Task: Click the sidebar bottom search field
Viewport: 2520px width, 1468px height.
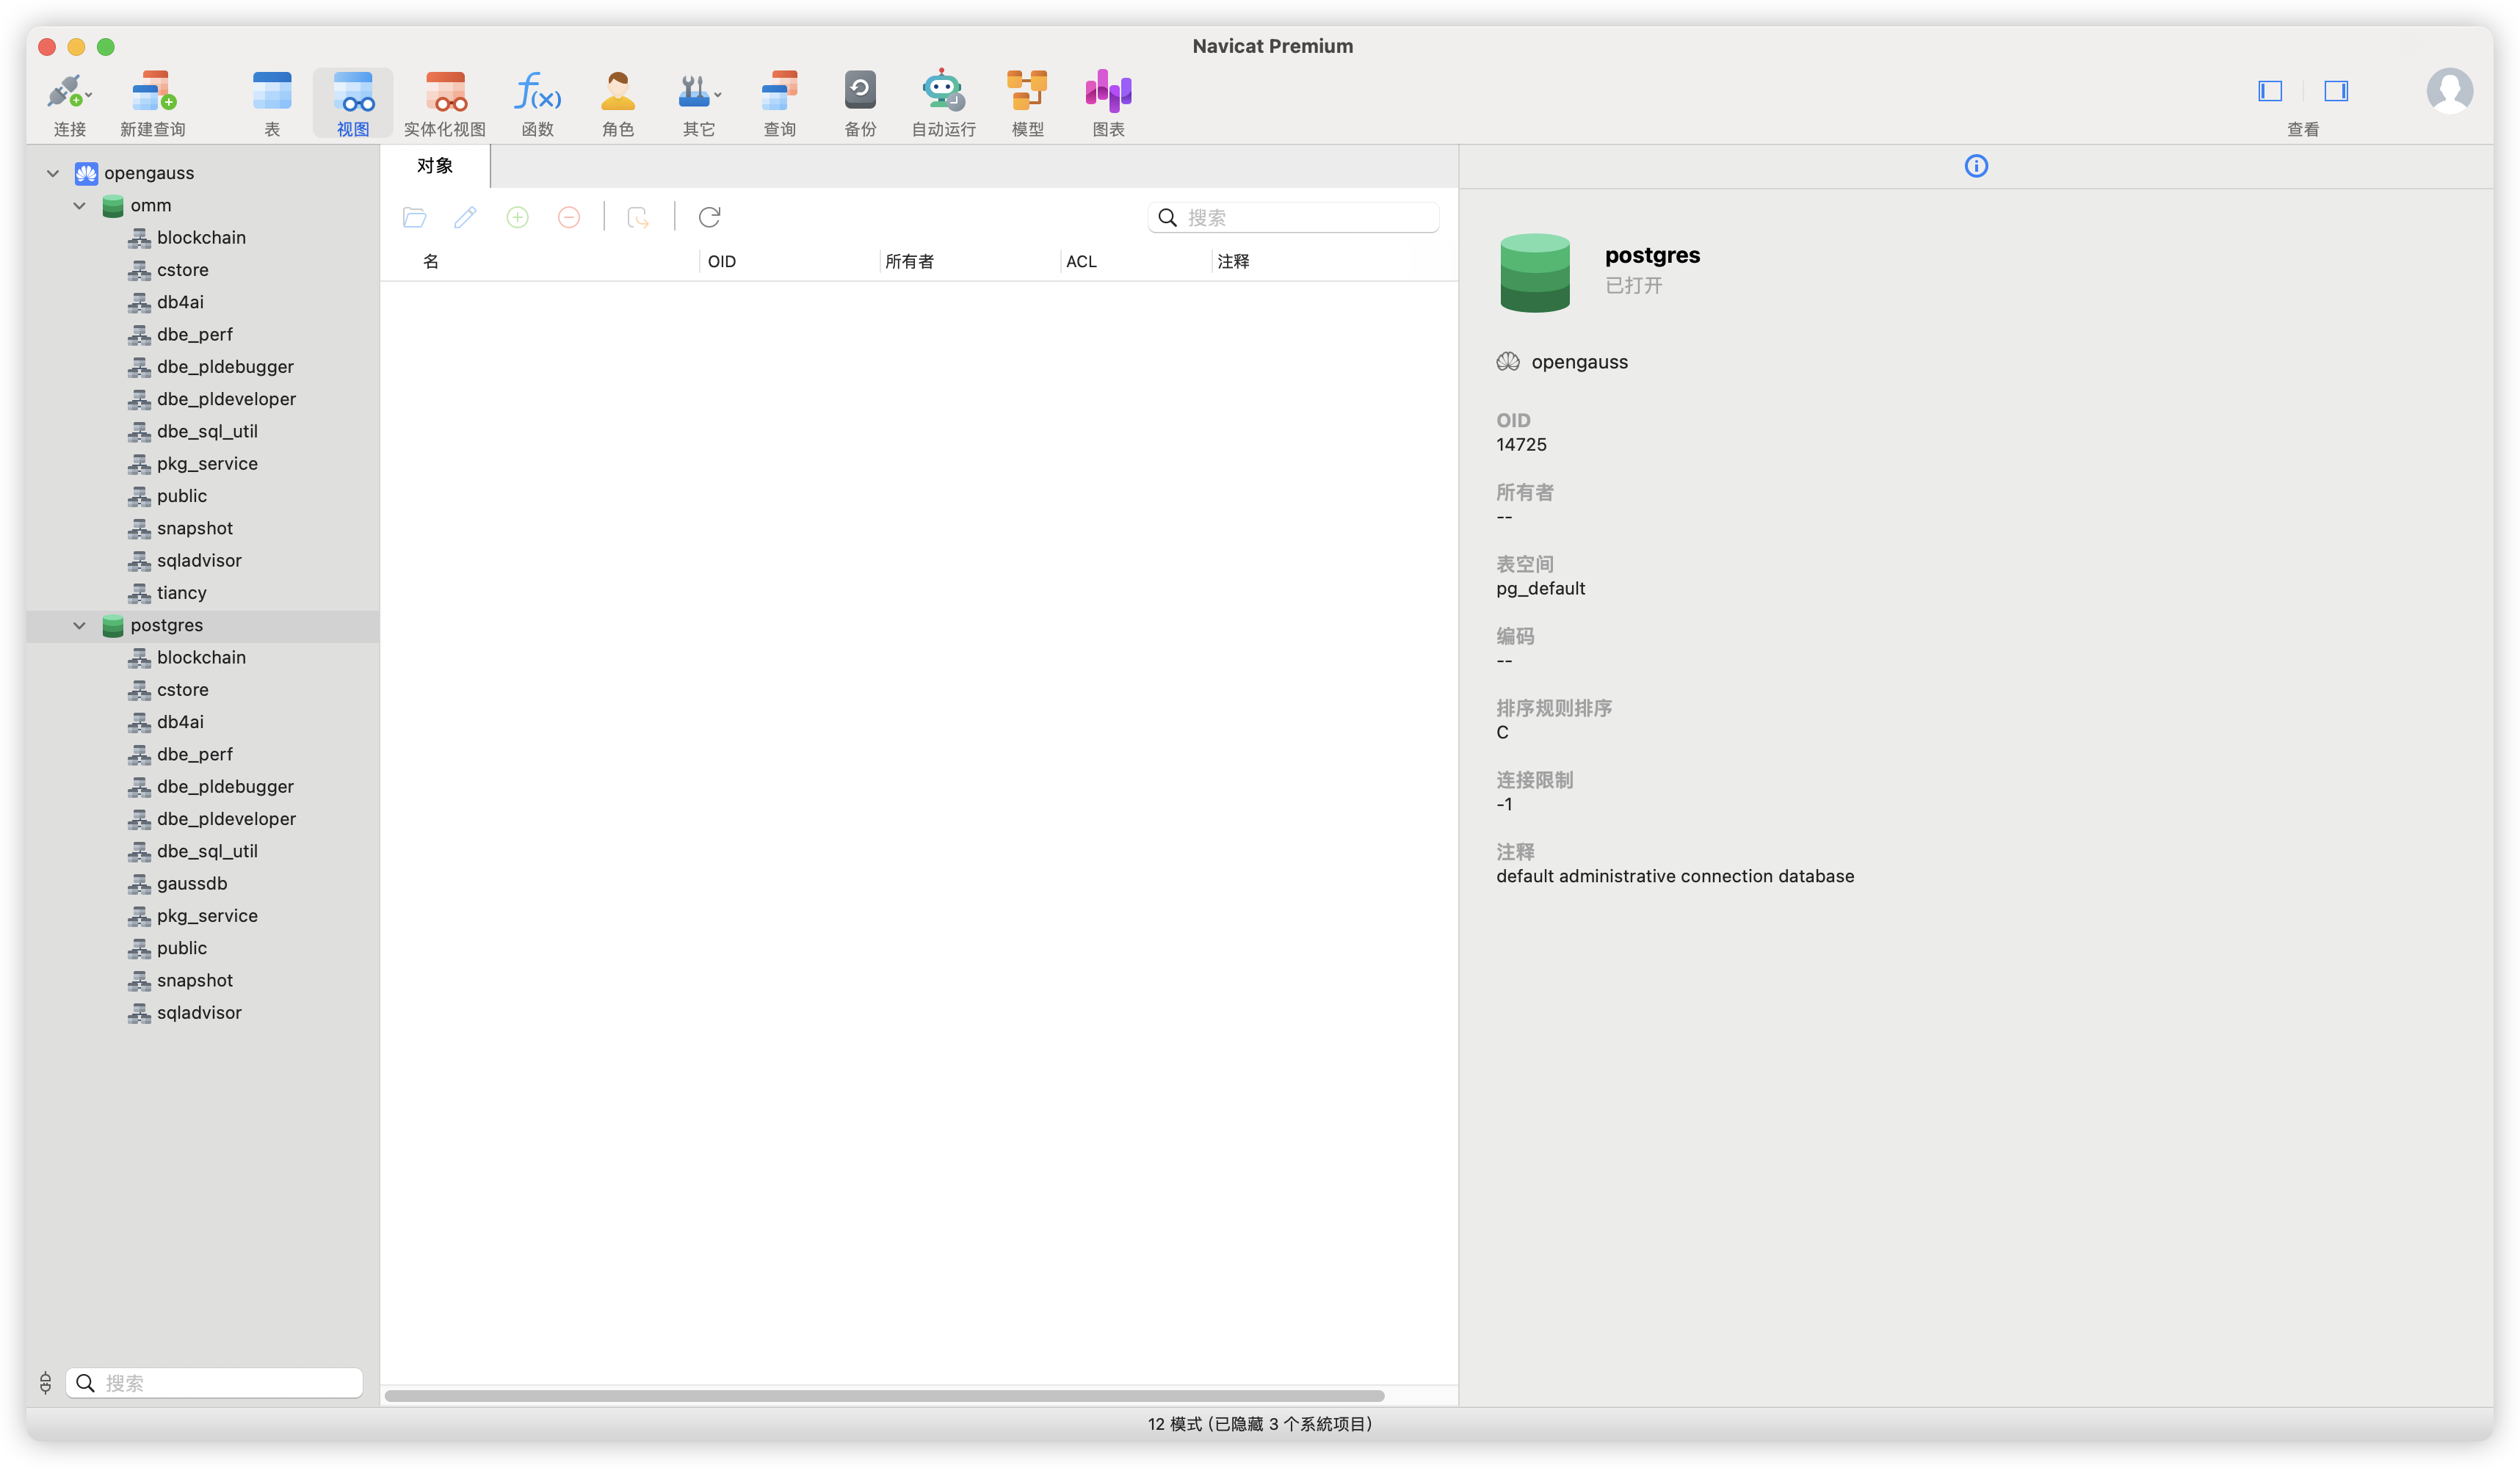Action: tap(214, 1382)
